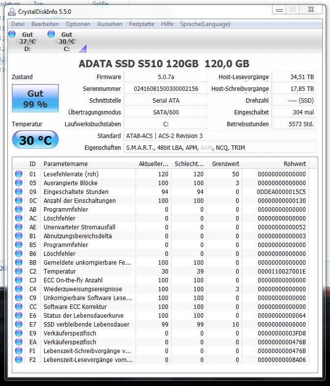Click the 30 °C temperature button
The image size is (330, 386).
35,140
